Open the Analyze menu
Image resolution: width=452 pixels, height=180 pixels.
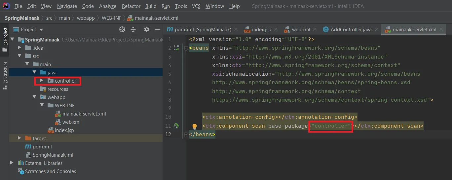point(108,6)
